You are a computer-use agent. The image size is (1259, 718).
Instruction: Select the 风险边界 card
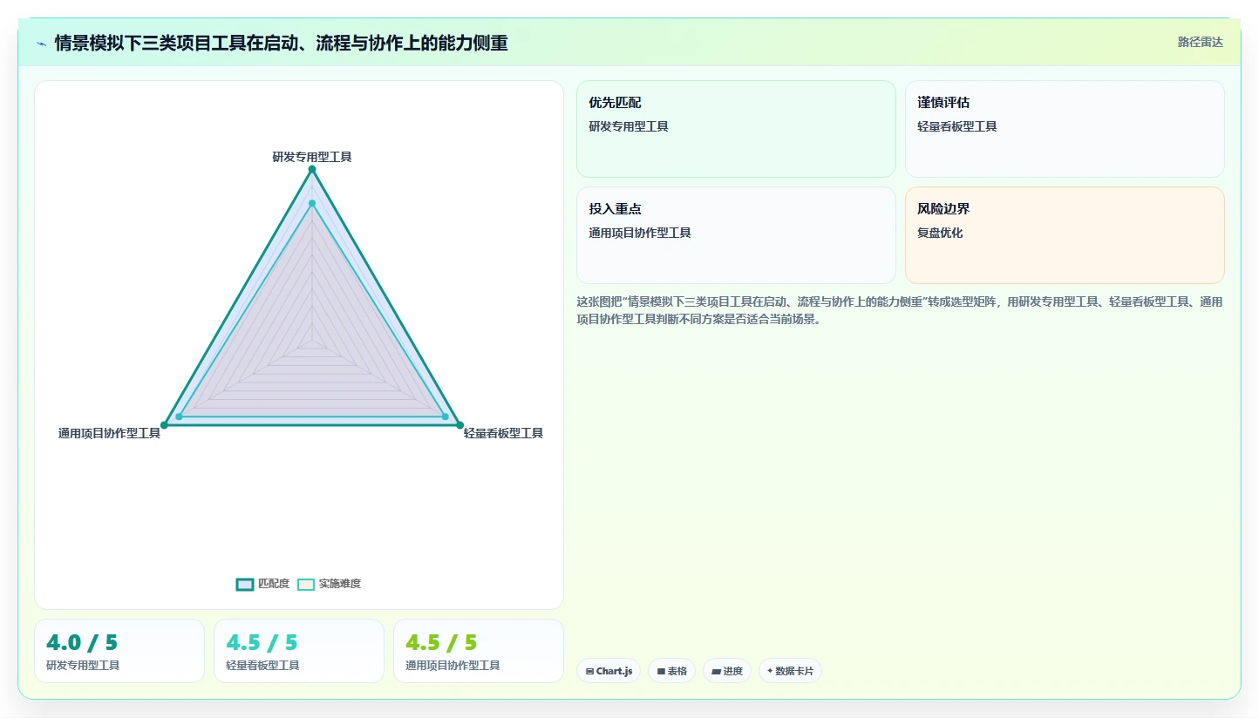coord(1065,235)
